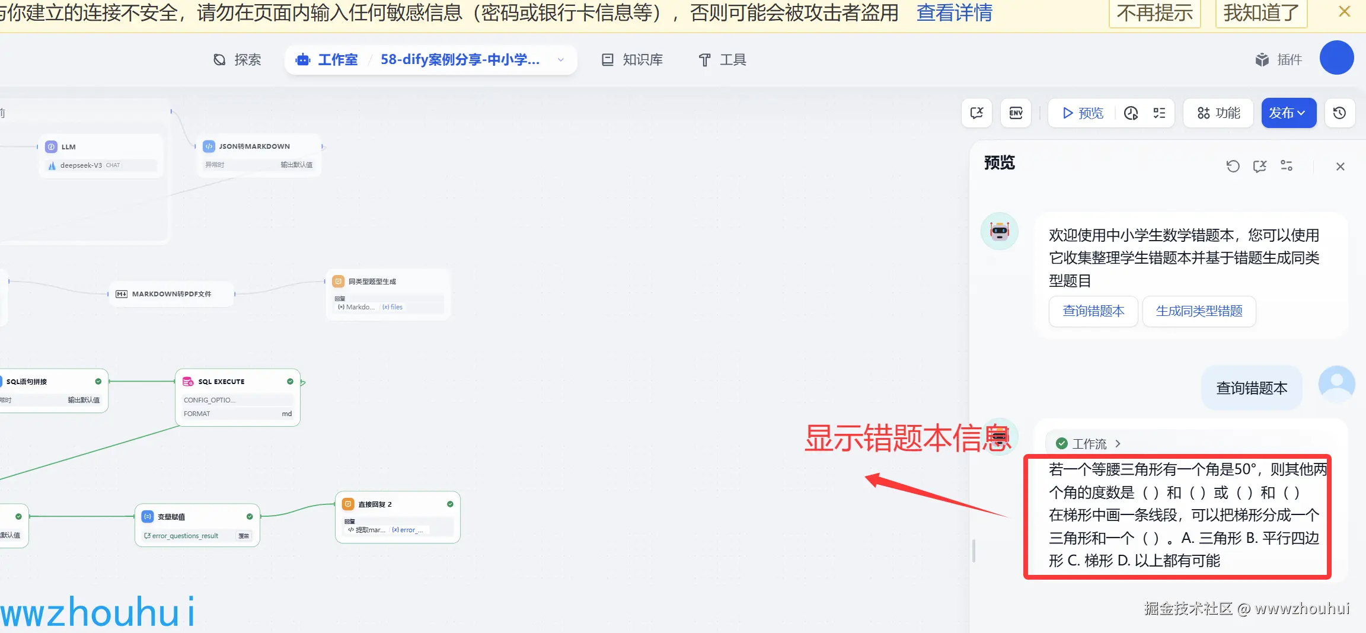
Task: Open conversation settings icon in preview panel
Action: click(1287, 166)
